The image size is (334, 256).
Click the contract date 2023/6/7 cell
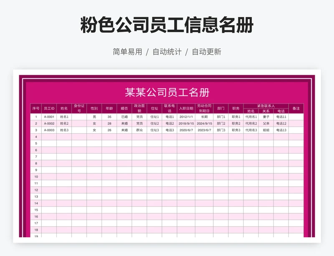click(x=204, y=130)
